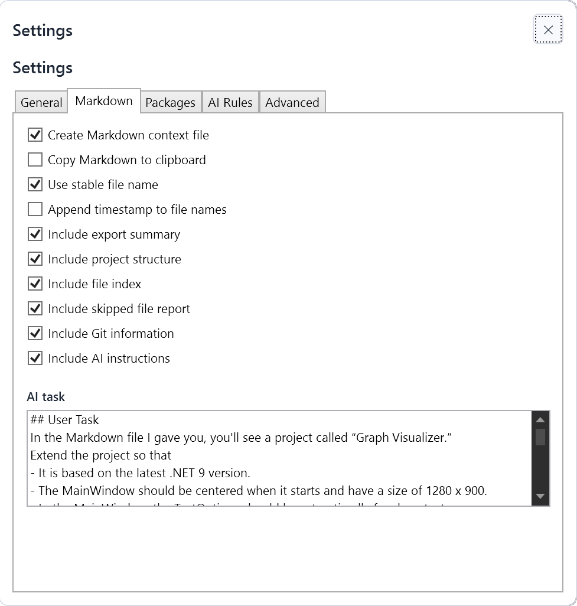Disable Include export summary
The width and height of the screenshot is (577, 606).
point(35,234)
